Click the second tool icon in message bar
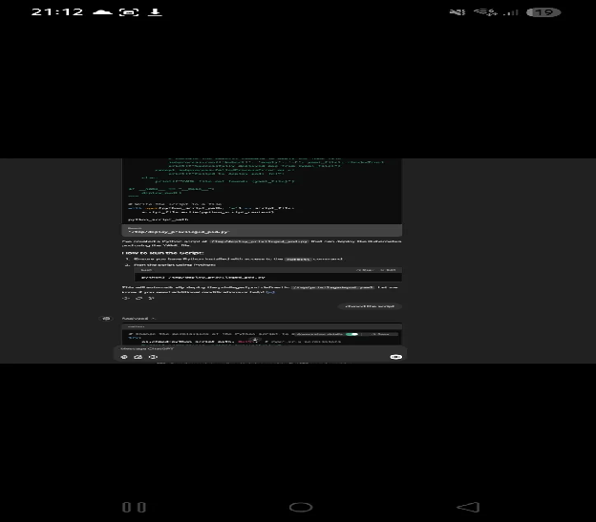 [138, 357]
